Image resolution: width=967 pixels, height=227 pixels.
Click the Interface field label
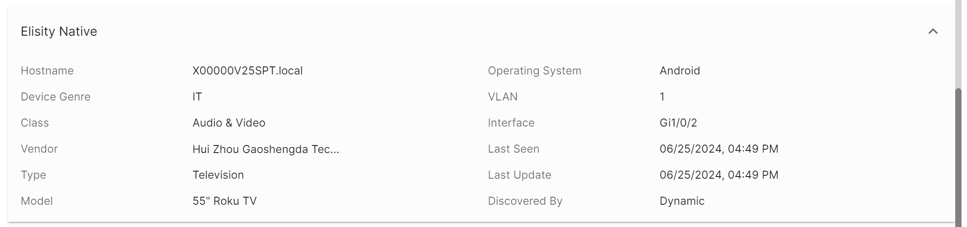coord(511,123)
